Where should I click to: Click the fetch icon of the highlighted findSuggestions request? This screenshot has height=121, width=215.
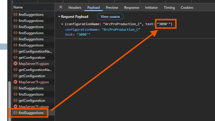point(15,113)
